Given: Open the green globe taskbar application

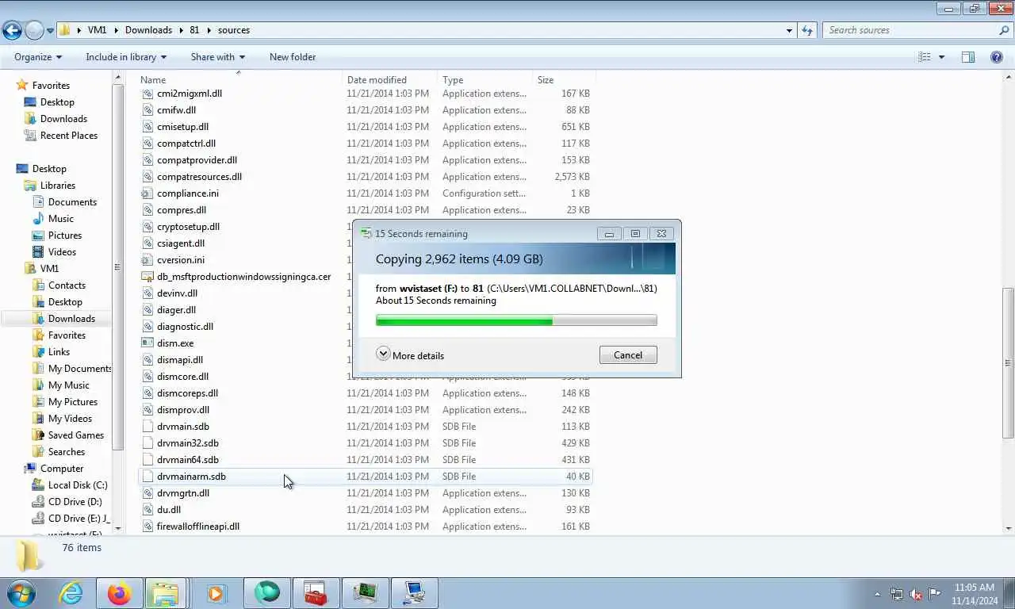Looking at the screenshot, I should coord(266,593).
